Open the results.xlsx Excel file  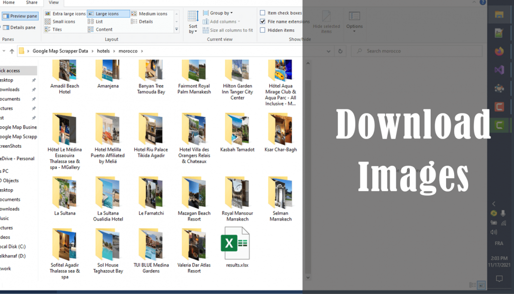[x=237, y=247]
